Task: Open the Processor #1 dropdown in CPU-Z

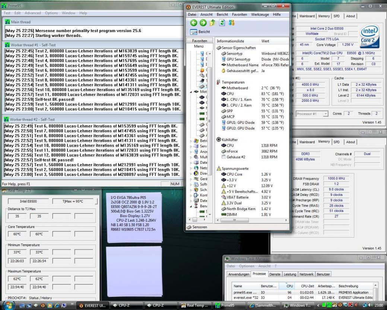Action: [x=312, y=114]
